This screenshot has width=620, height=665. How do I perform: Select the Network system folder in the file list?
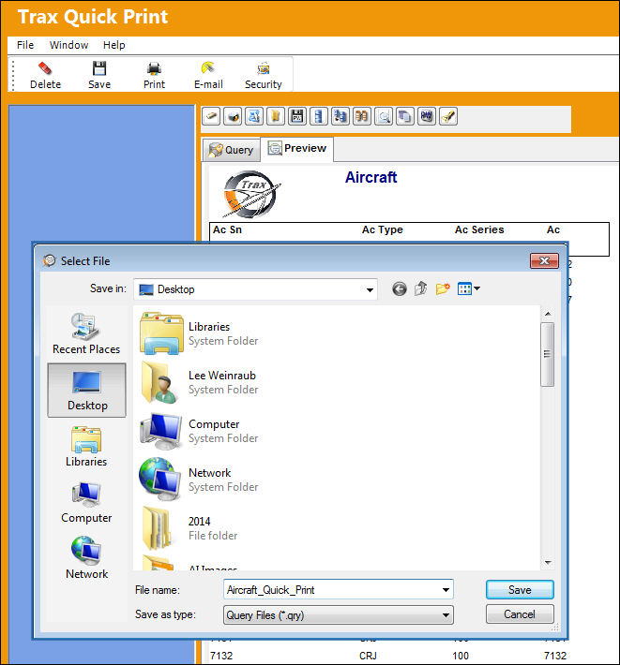200,480
